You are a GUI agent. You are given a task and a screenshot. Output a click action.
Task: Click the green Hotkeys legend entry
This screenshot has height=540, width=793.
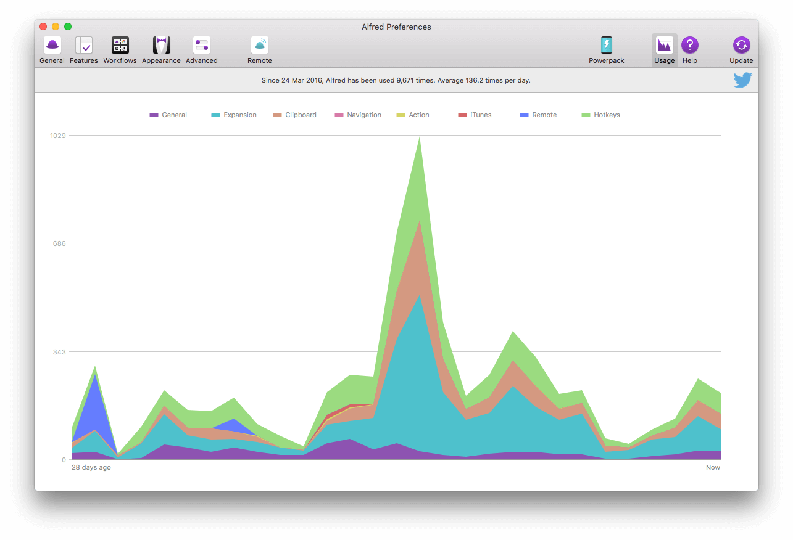[600, 115]
